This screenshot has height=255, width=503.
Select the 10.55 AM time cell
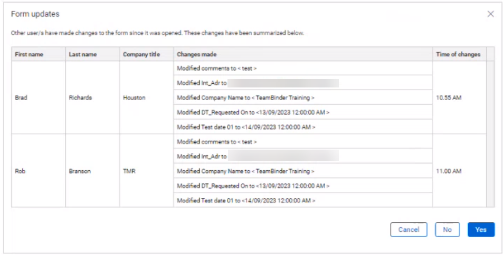point(459,97)
